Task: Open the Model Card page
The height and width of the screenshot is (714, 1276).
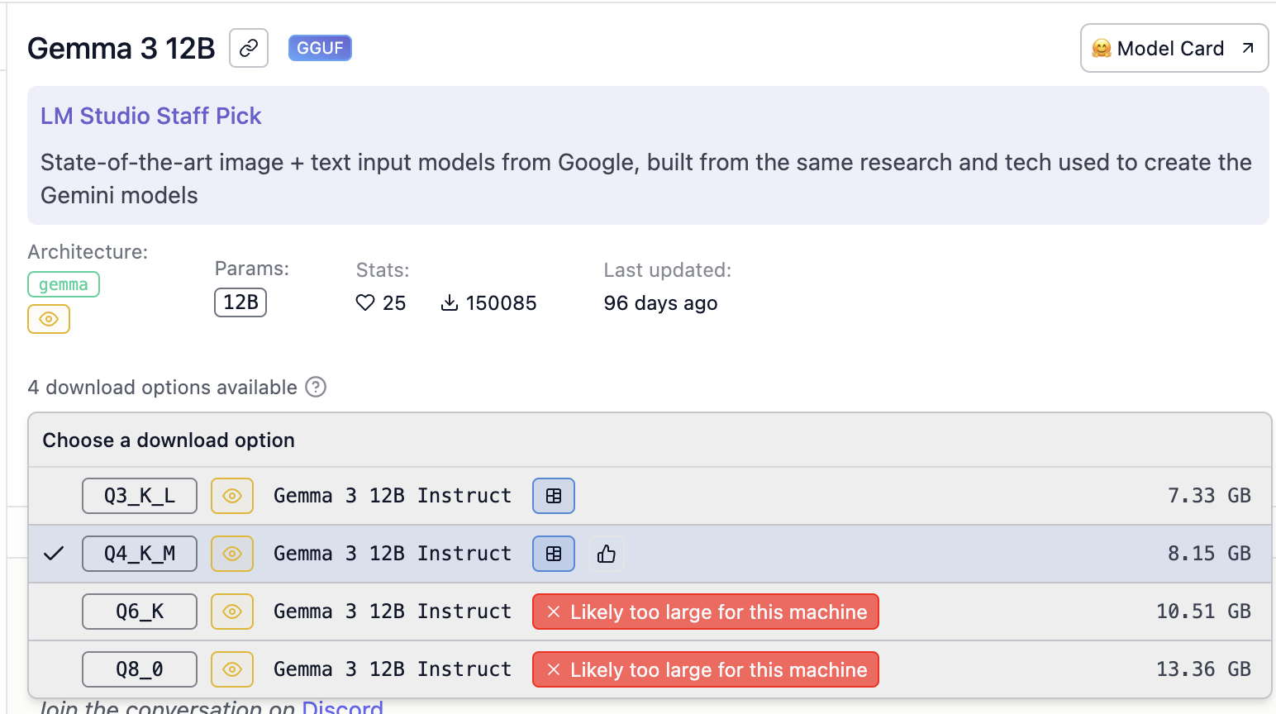Action: (x=1174, y=48)
